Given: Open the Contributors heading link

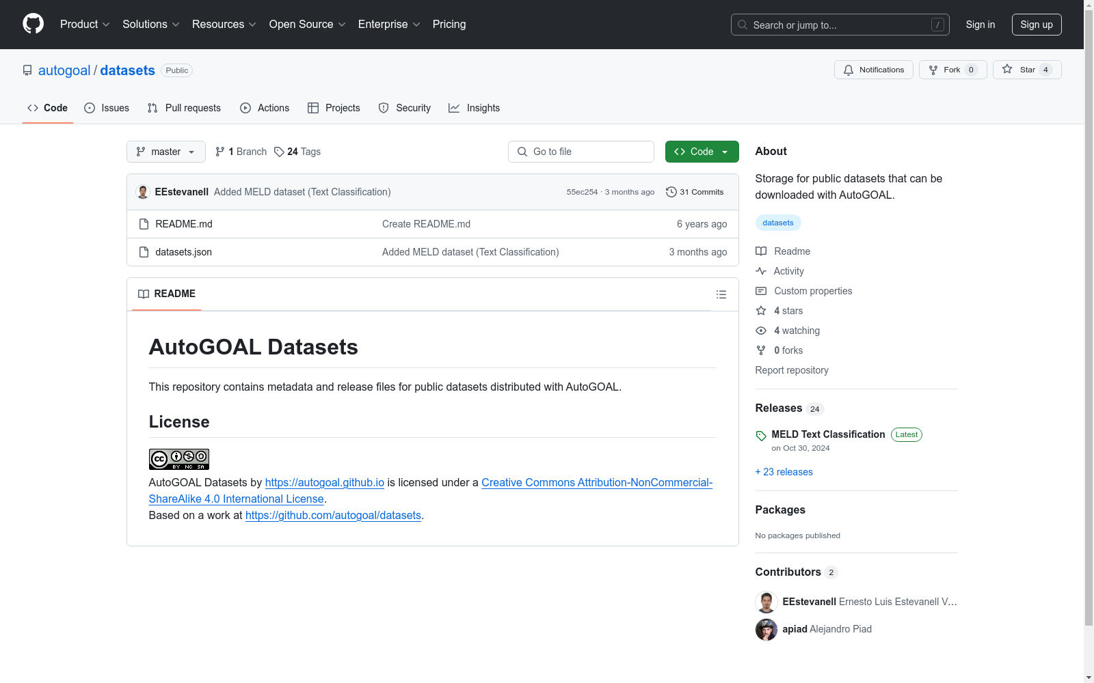Looking at the screenshot, I should pyautogui.click(x=797, y=572).
